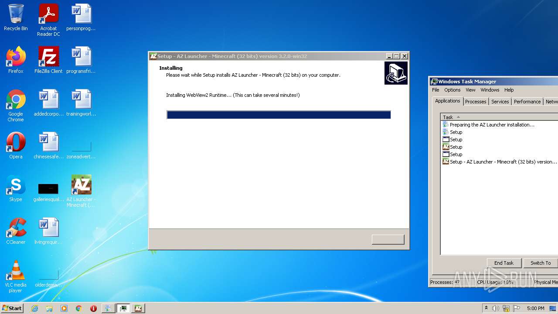This screenshot has width=558, height=314.
Task: Select the personprog Word document icon
Action: (x=81, y=17)
